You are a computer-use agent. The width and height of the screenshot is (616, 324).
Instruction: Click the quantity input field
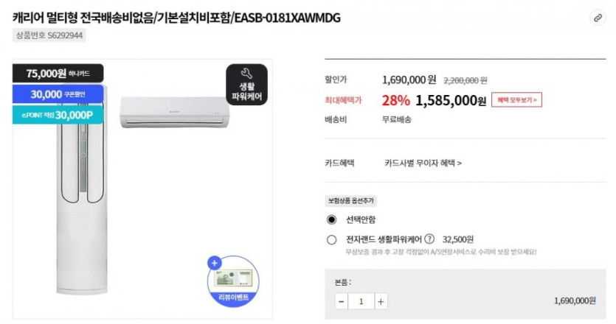(x=361, y=301)
